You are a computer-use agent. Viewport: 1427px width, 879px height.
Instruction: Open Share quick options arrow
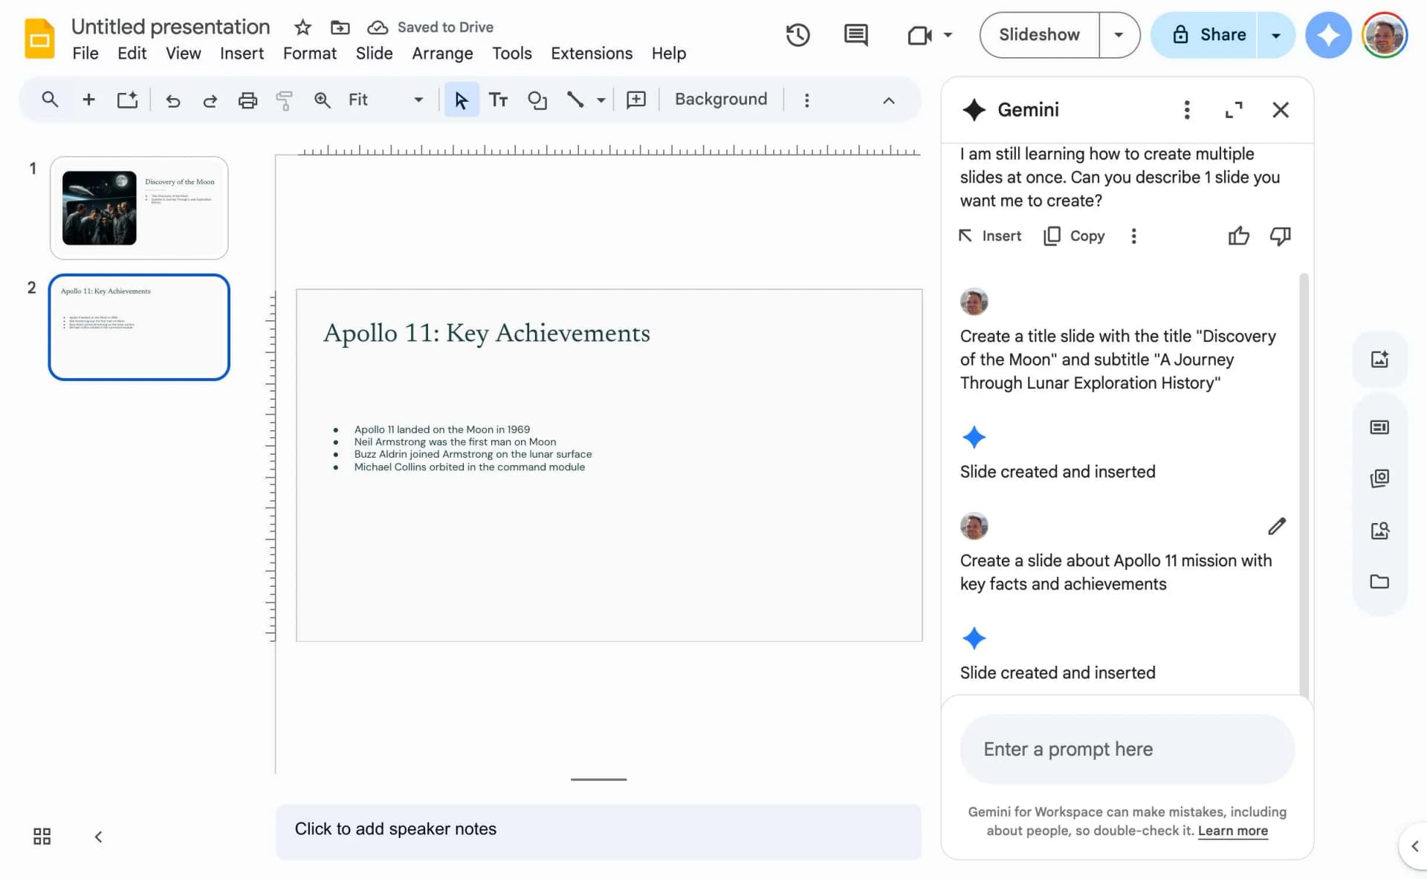(x=1276, y=35)
